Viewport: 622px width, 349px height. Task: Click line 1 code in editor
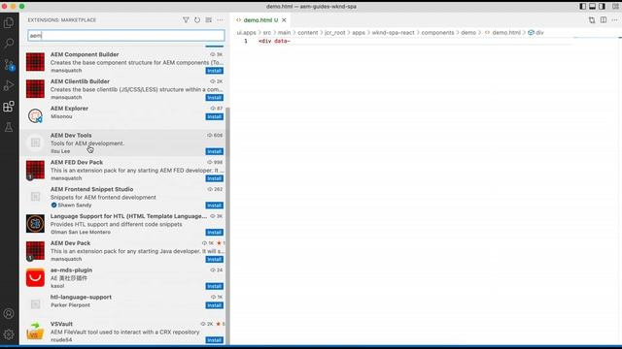coord(274,41)
